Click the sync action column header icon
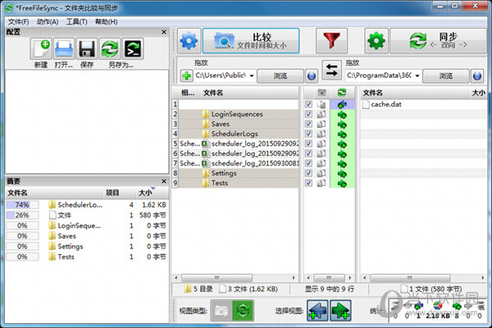This screenshot has height=328, width=492. coord(342,93)
